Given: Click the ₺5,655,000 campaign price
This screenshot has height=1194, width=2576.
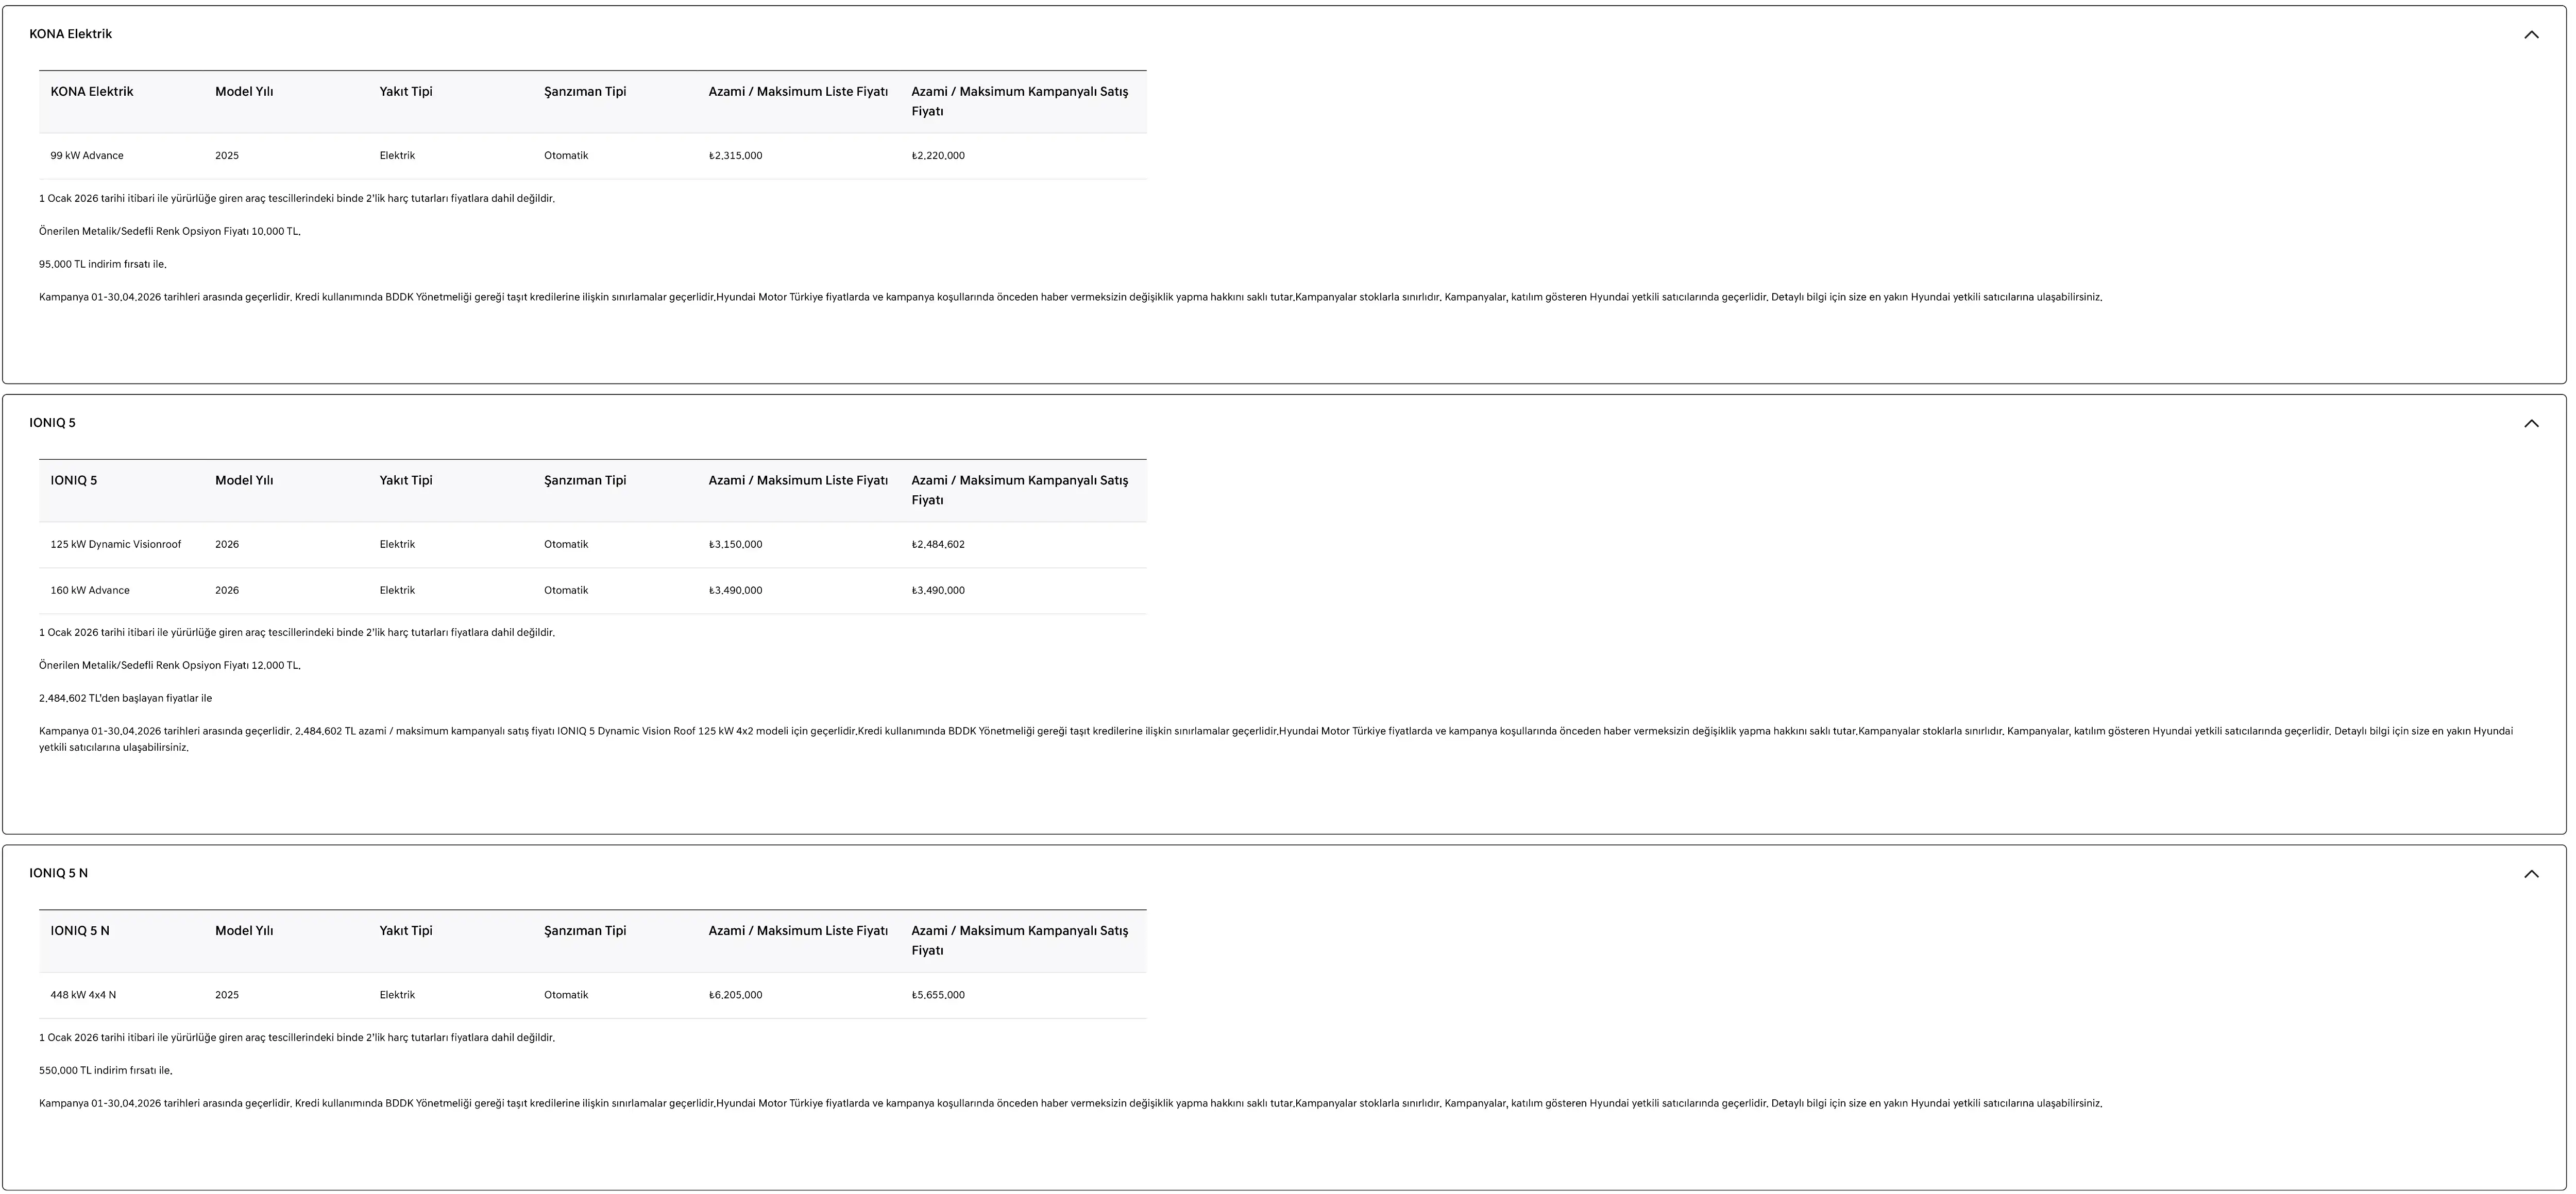Looking at the screenshot, I should coord(938,995).
